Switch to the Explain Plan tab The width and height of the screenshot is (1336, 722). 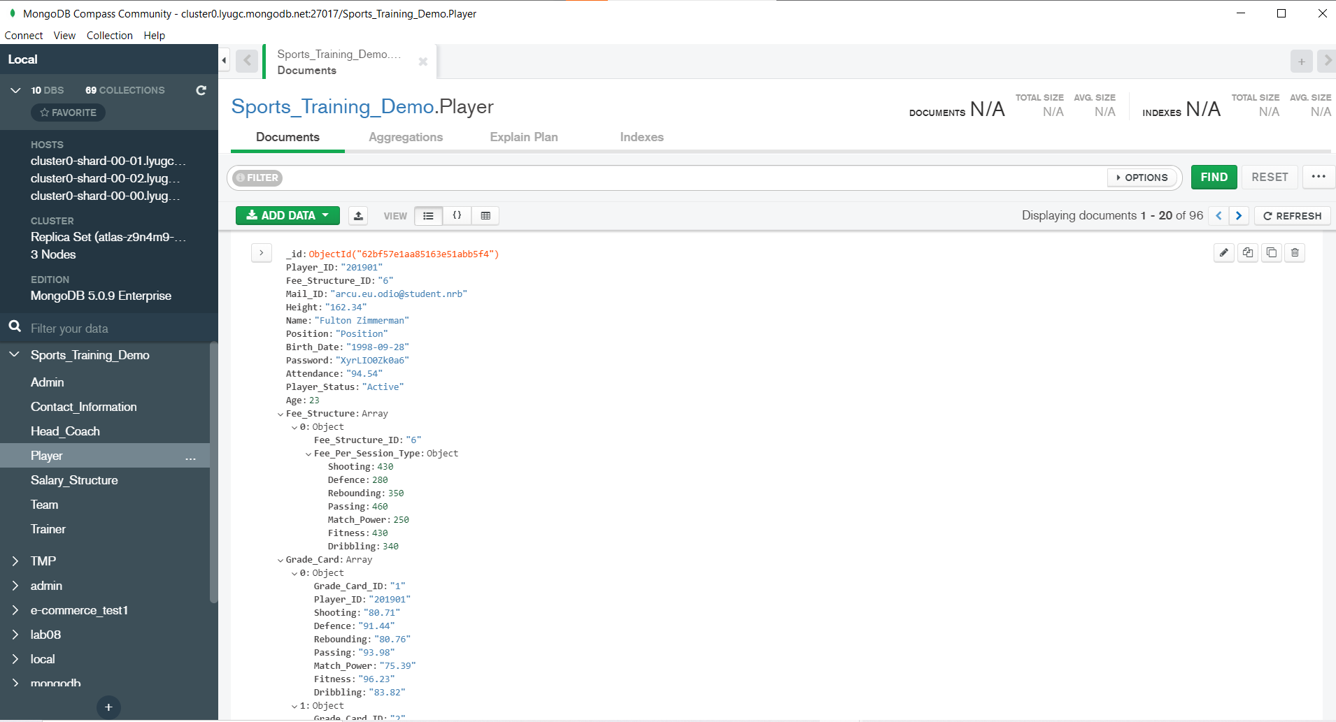[524, 137]
